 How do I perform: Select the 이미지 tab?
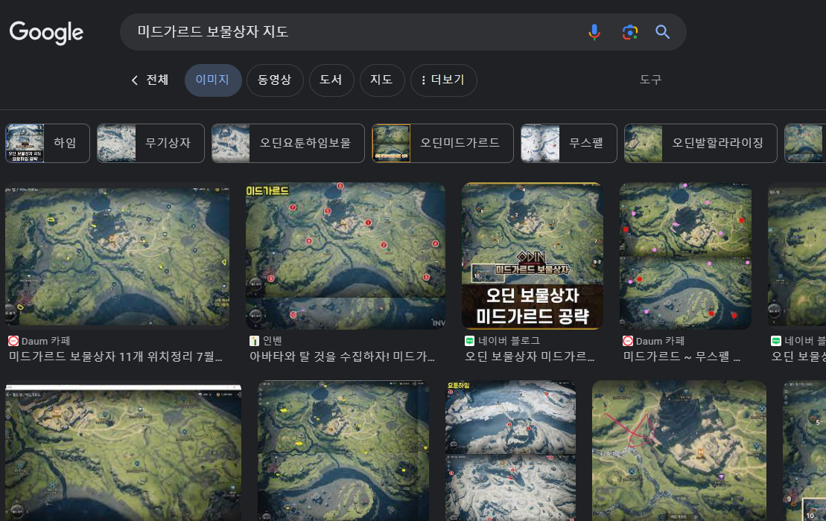213,80
